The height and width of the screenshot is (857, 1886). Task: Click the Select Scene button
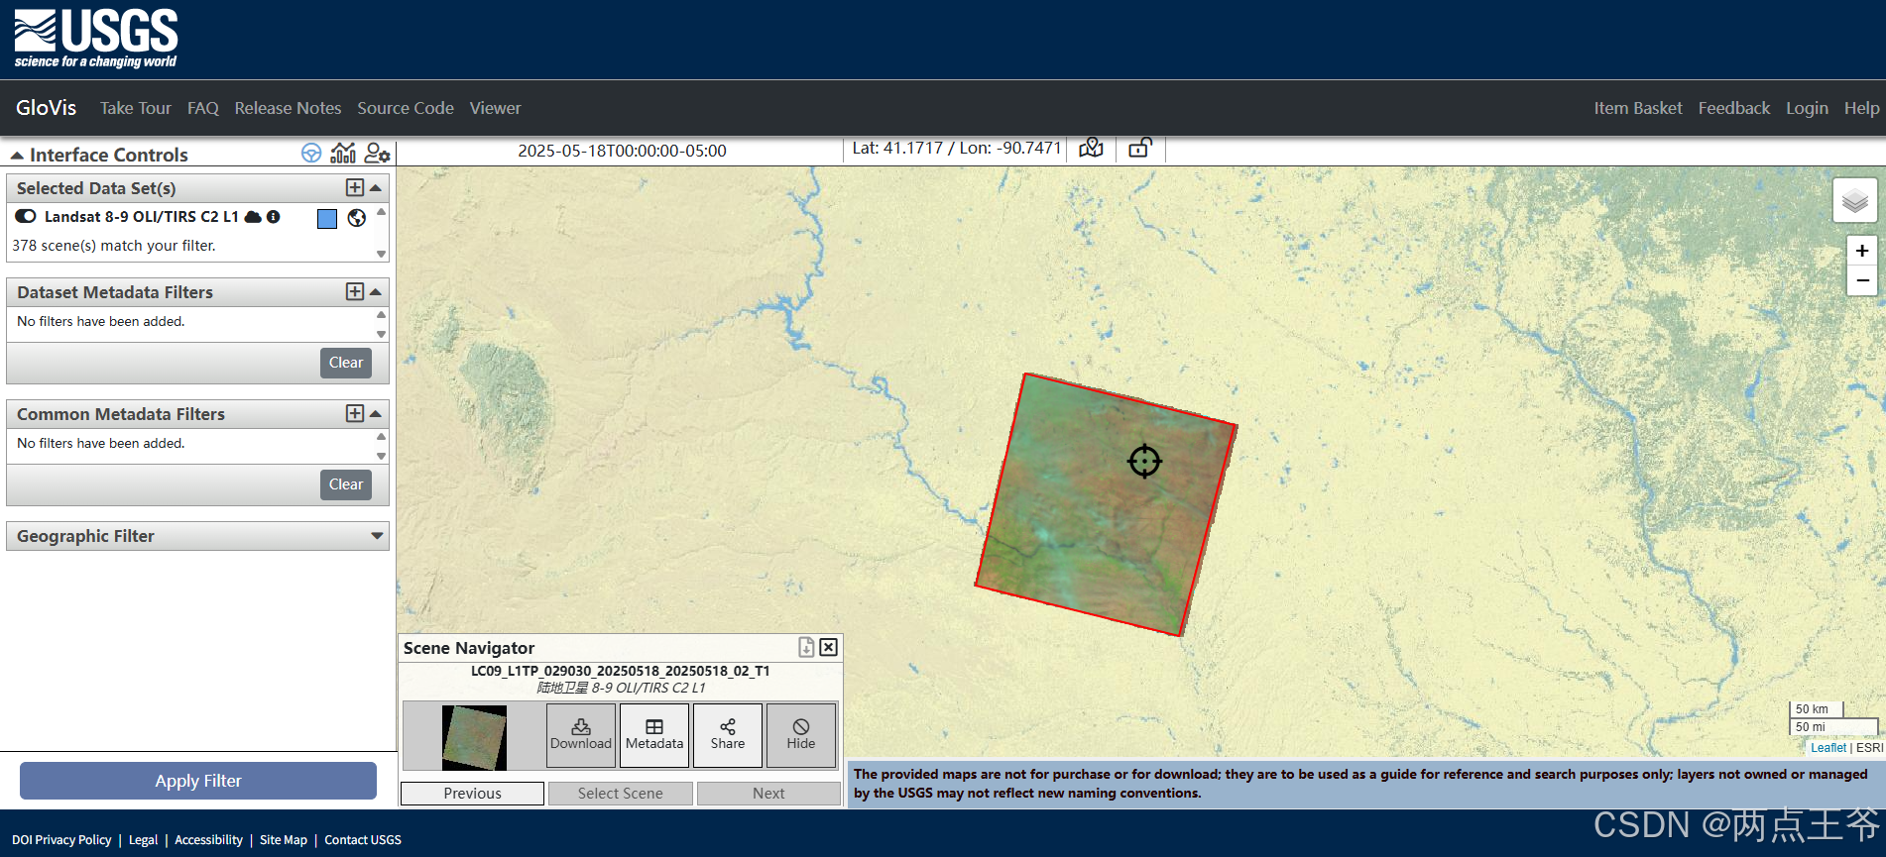pos(621,794)
